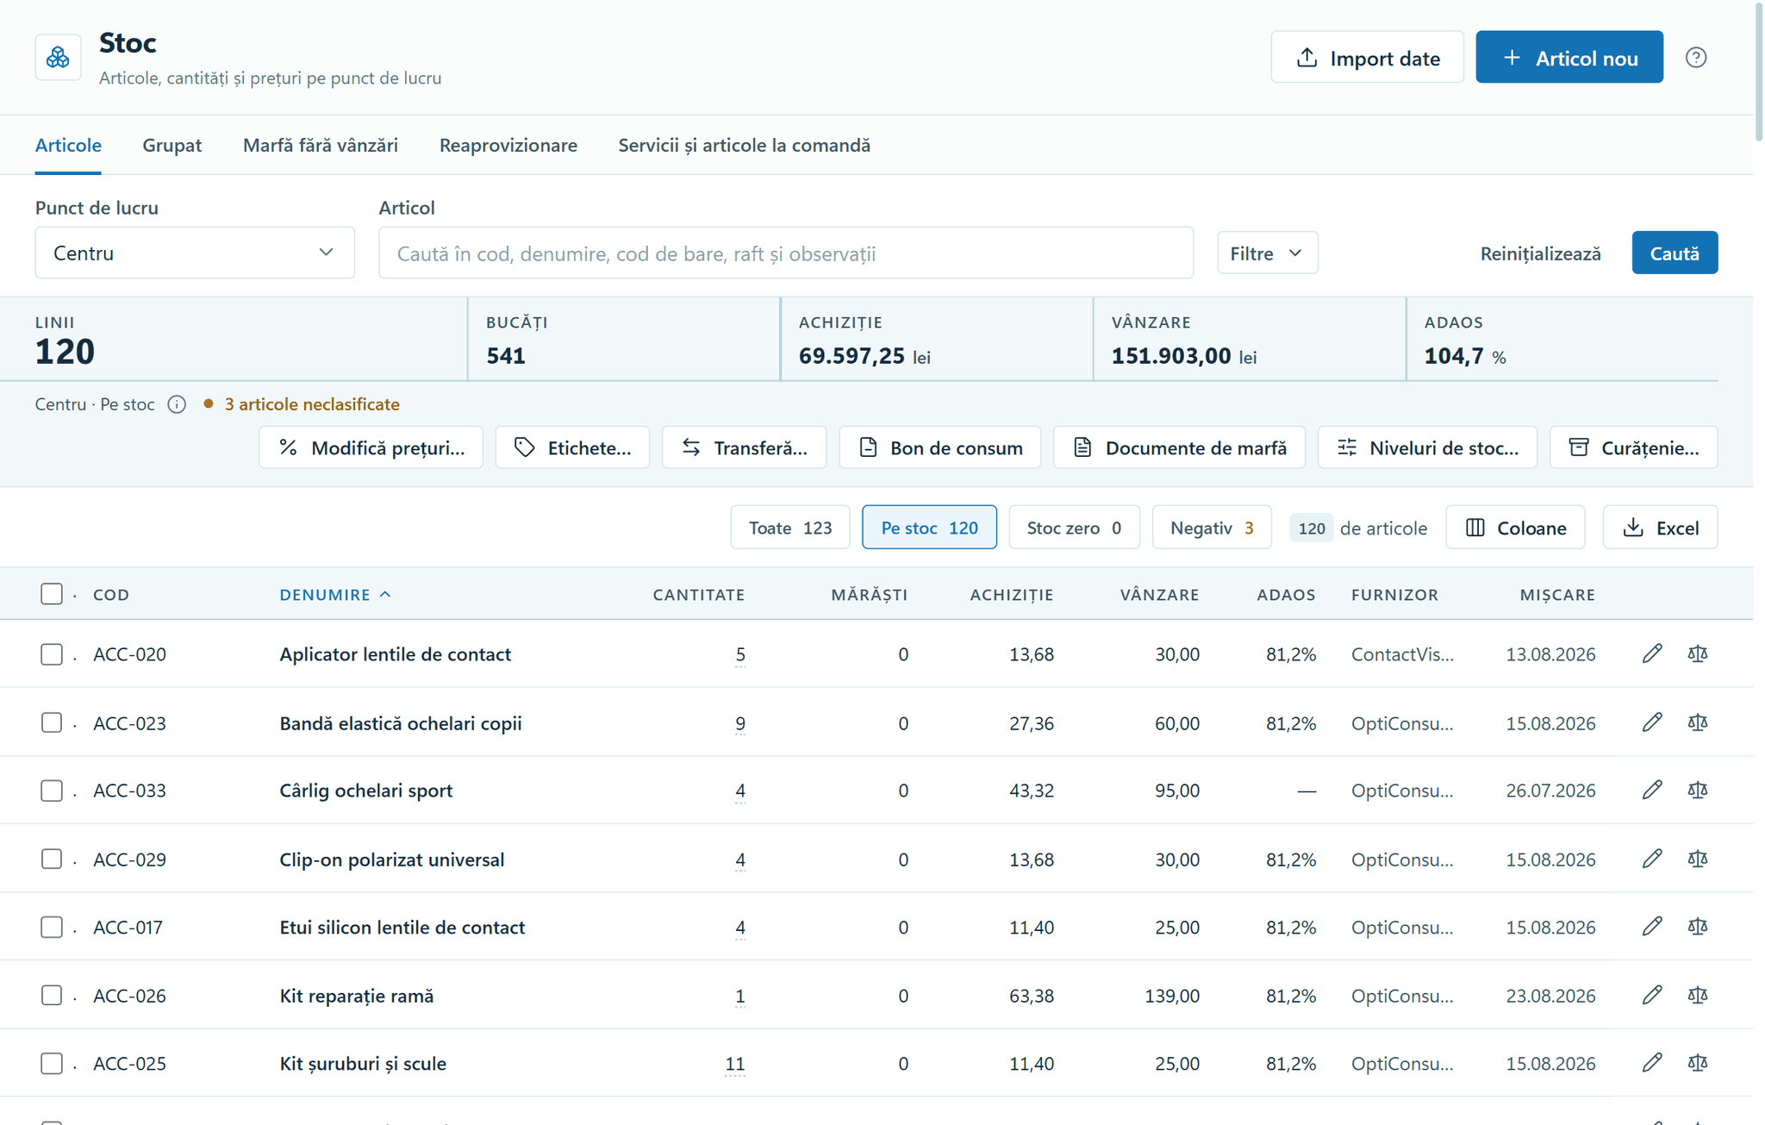Viewport: 1765px width, 1125px height.
Task: Open the Coloane column chooser
Action: tap(1515, 528)
